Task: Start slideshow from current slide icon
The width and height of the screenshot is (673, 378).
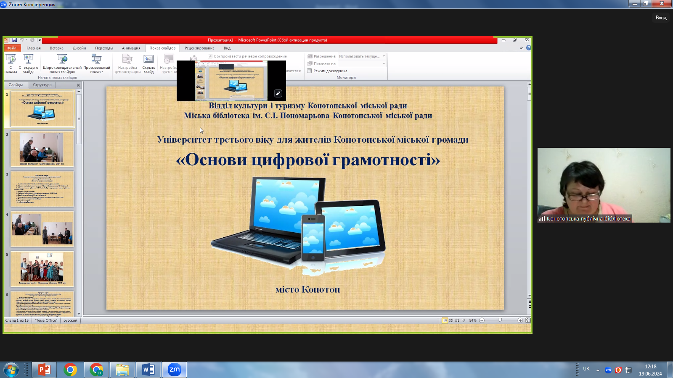Action: [28, 59]
